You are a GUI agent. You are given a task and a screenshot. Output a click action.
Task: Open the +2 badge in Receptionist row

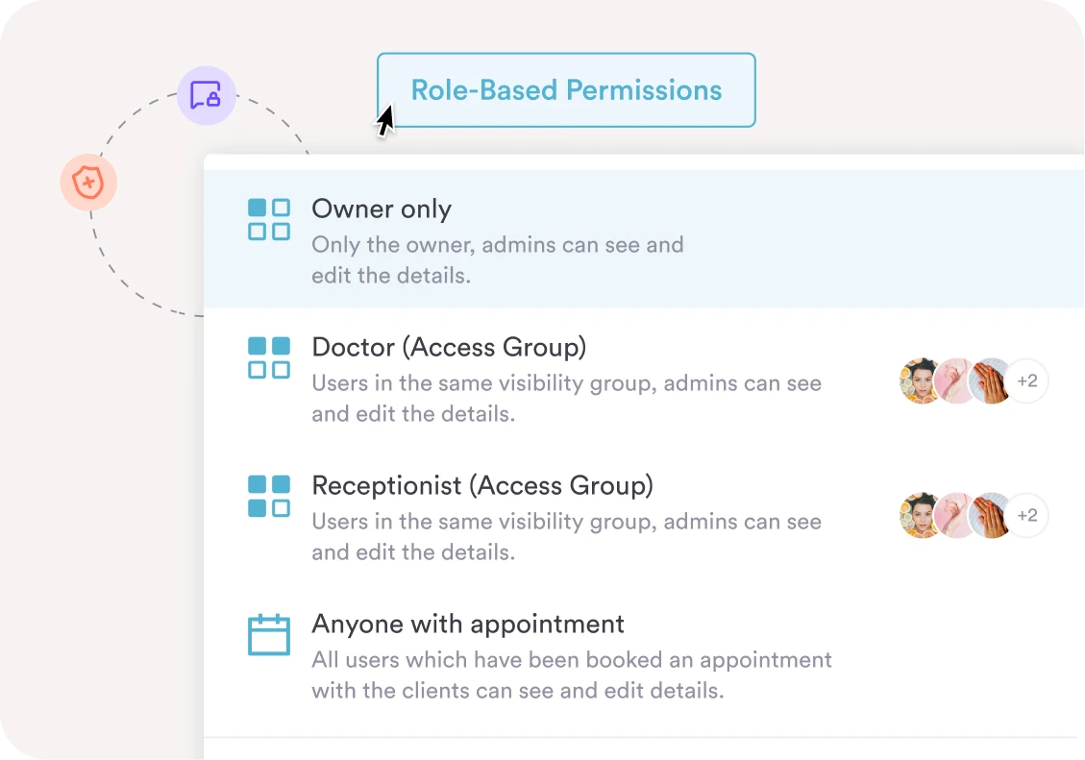tap(1027, 516)
